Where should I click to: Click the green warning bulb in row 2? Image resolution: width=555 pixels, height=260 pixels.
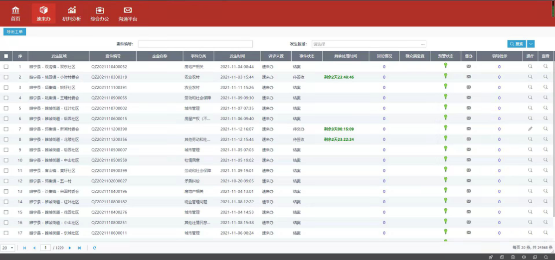tap(446, 76)
